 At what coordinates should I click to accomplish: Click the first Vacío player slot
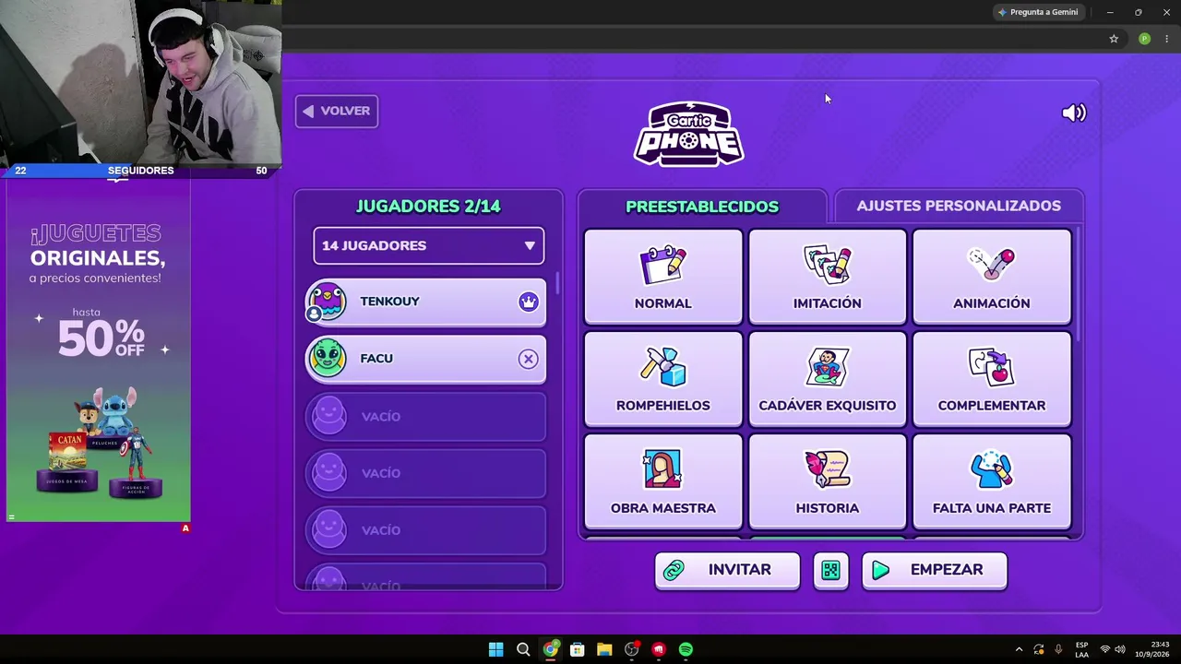pos(425,417)
